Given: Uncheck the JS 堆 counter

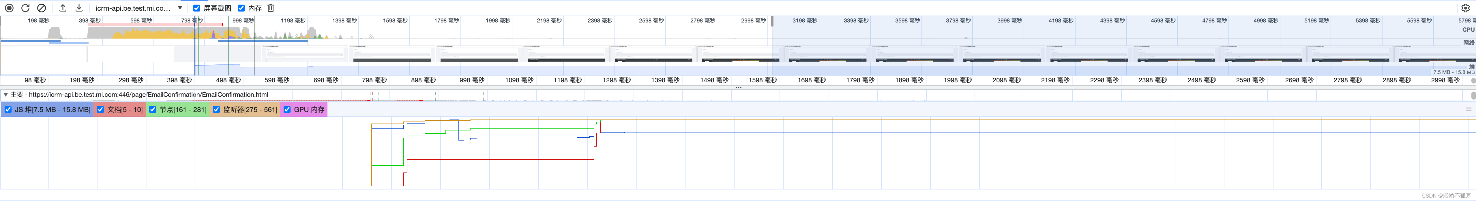Looking at the screenshot, I should 8,109.
